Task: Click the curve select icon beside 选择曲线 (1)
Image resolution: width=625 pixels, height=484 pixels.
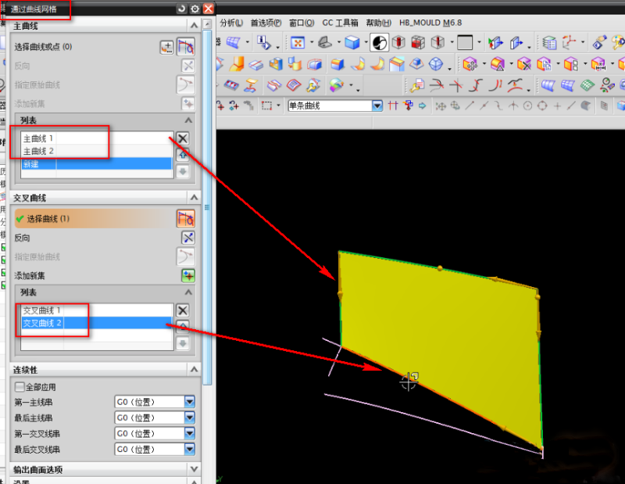Action: 186,218
